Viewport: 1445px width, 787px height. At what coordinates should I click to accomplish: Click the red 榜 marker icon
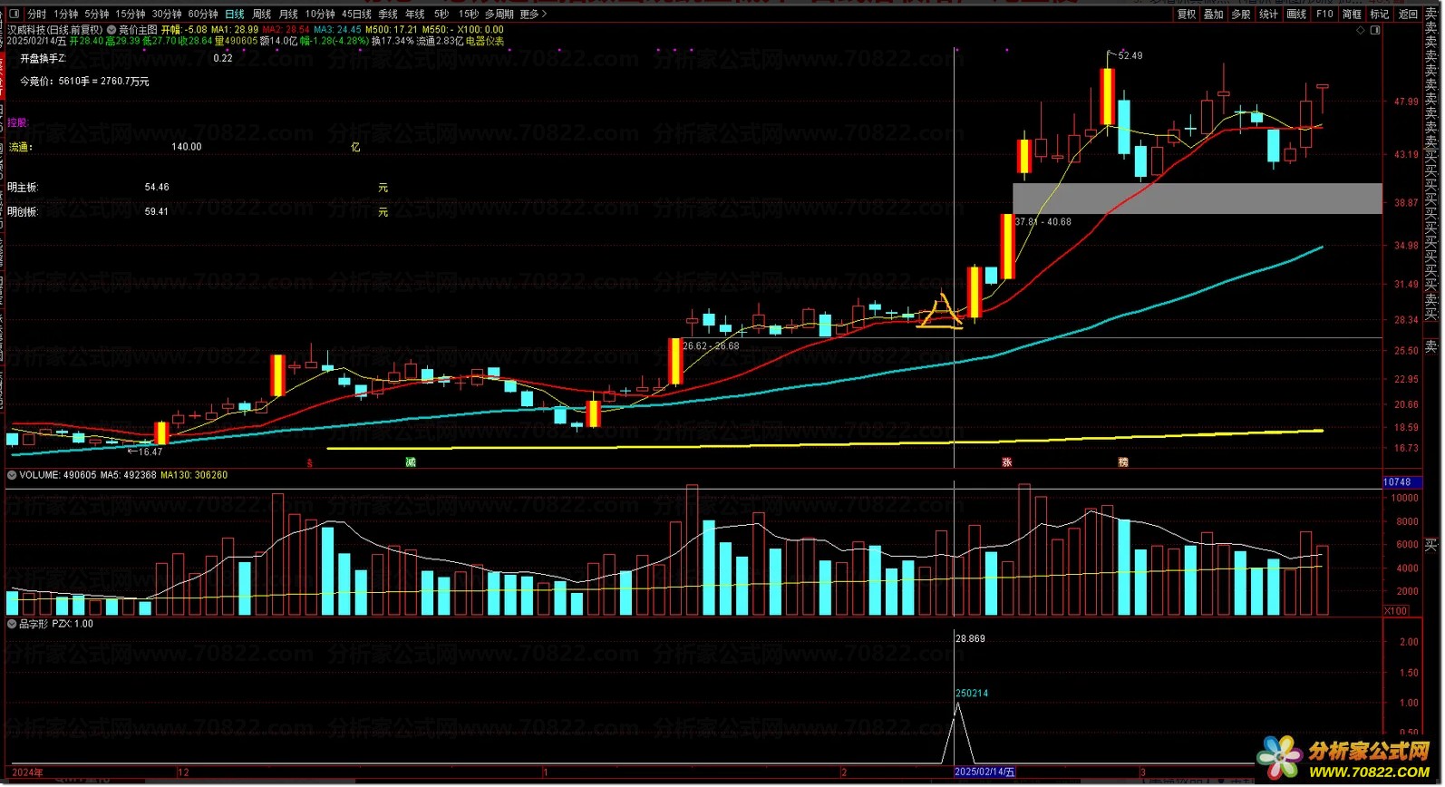tap(1123, 462)
